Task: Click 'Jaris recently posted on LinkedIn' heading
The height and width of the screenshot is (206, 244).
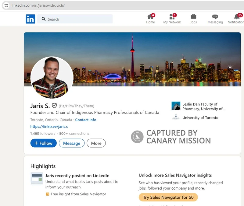Action: [x=77, y=176]
